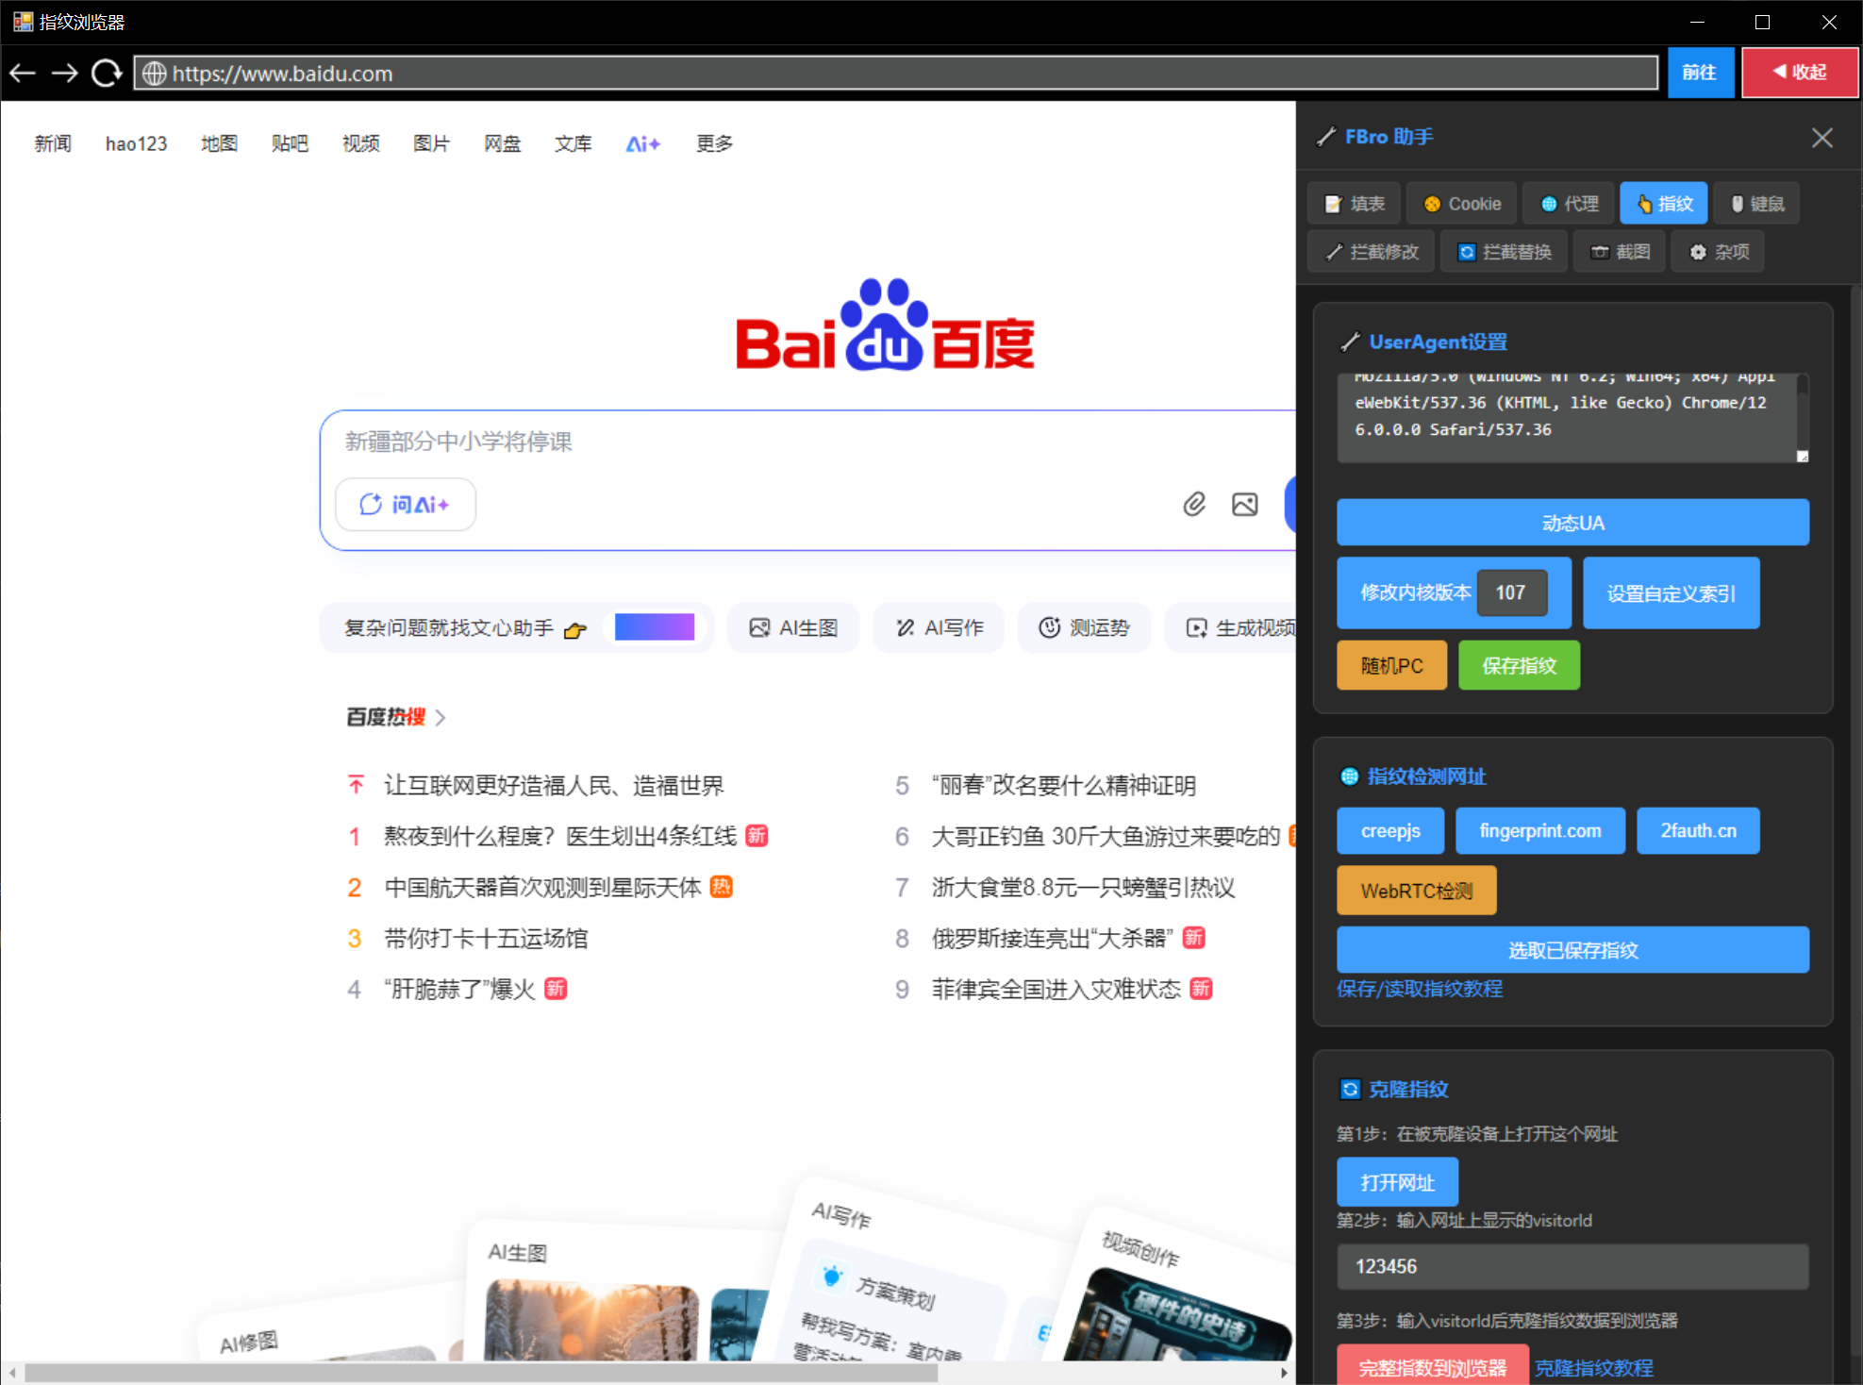Screen dimensions: 1863x1385
Task: Go back using the browser back arrow
Action: coord(23,73)
